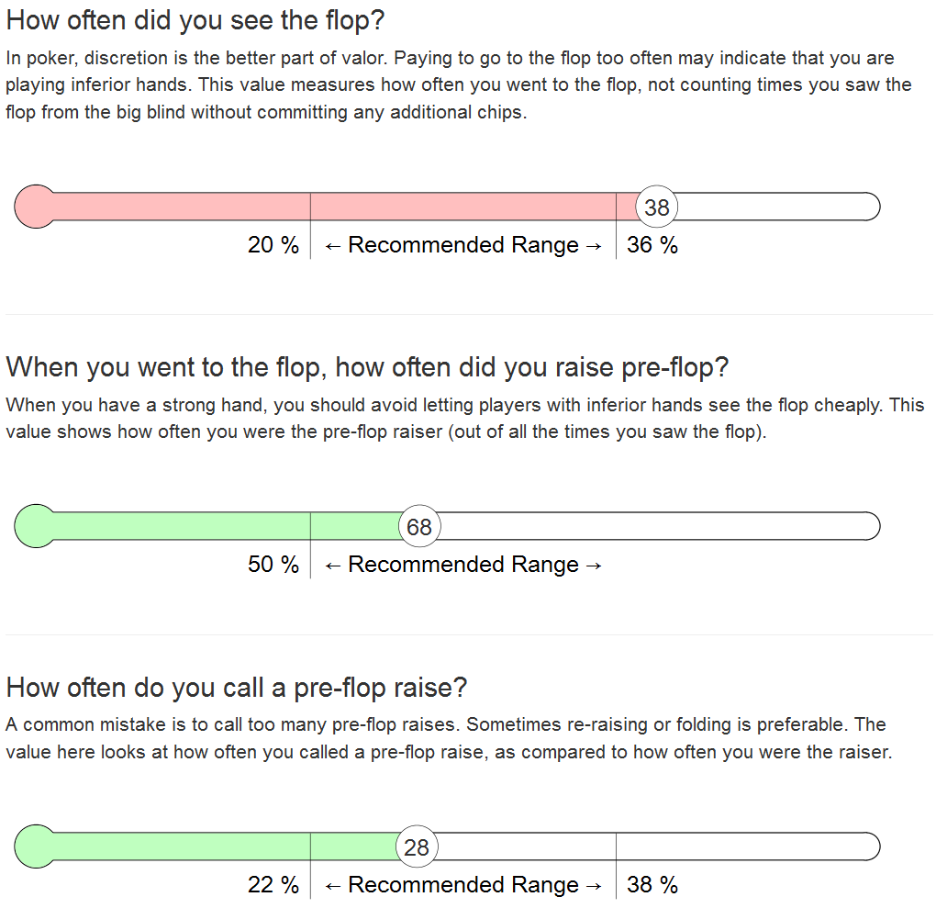Click the 28 marker on call-raise slider
This screenshot has height=908, width=936.
[417, 846]
